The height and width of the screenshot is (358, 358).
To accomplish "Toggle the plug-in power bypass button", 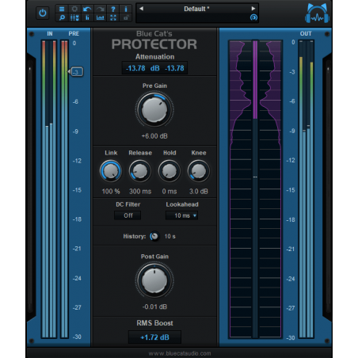I will [x=43, y=13].
